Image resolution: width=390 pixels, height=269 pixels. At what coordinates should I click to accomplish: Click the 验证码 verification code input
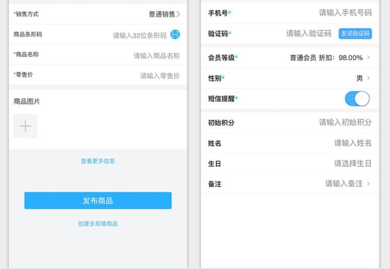pyautogui.click(x=308, y=33)
